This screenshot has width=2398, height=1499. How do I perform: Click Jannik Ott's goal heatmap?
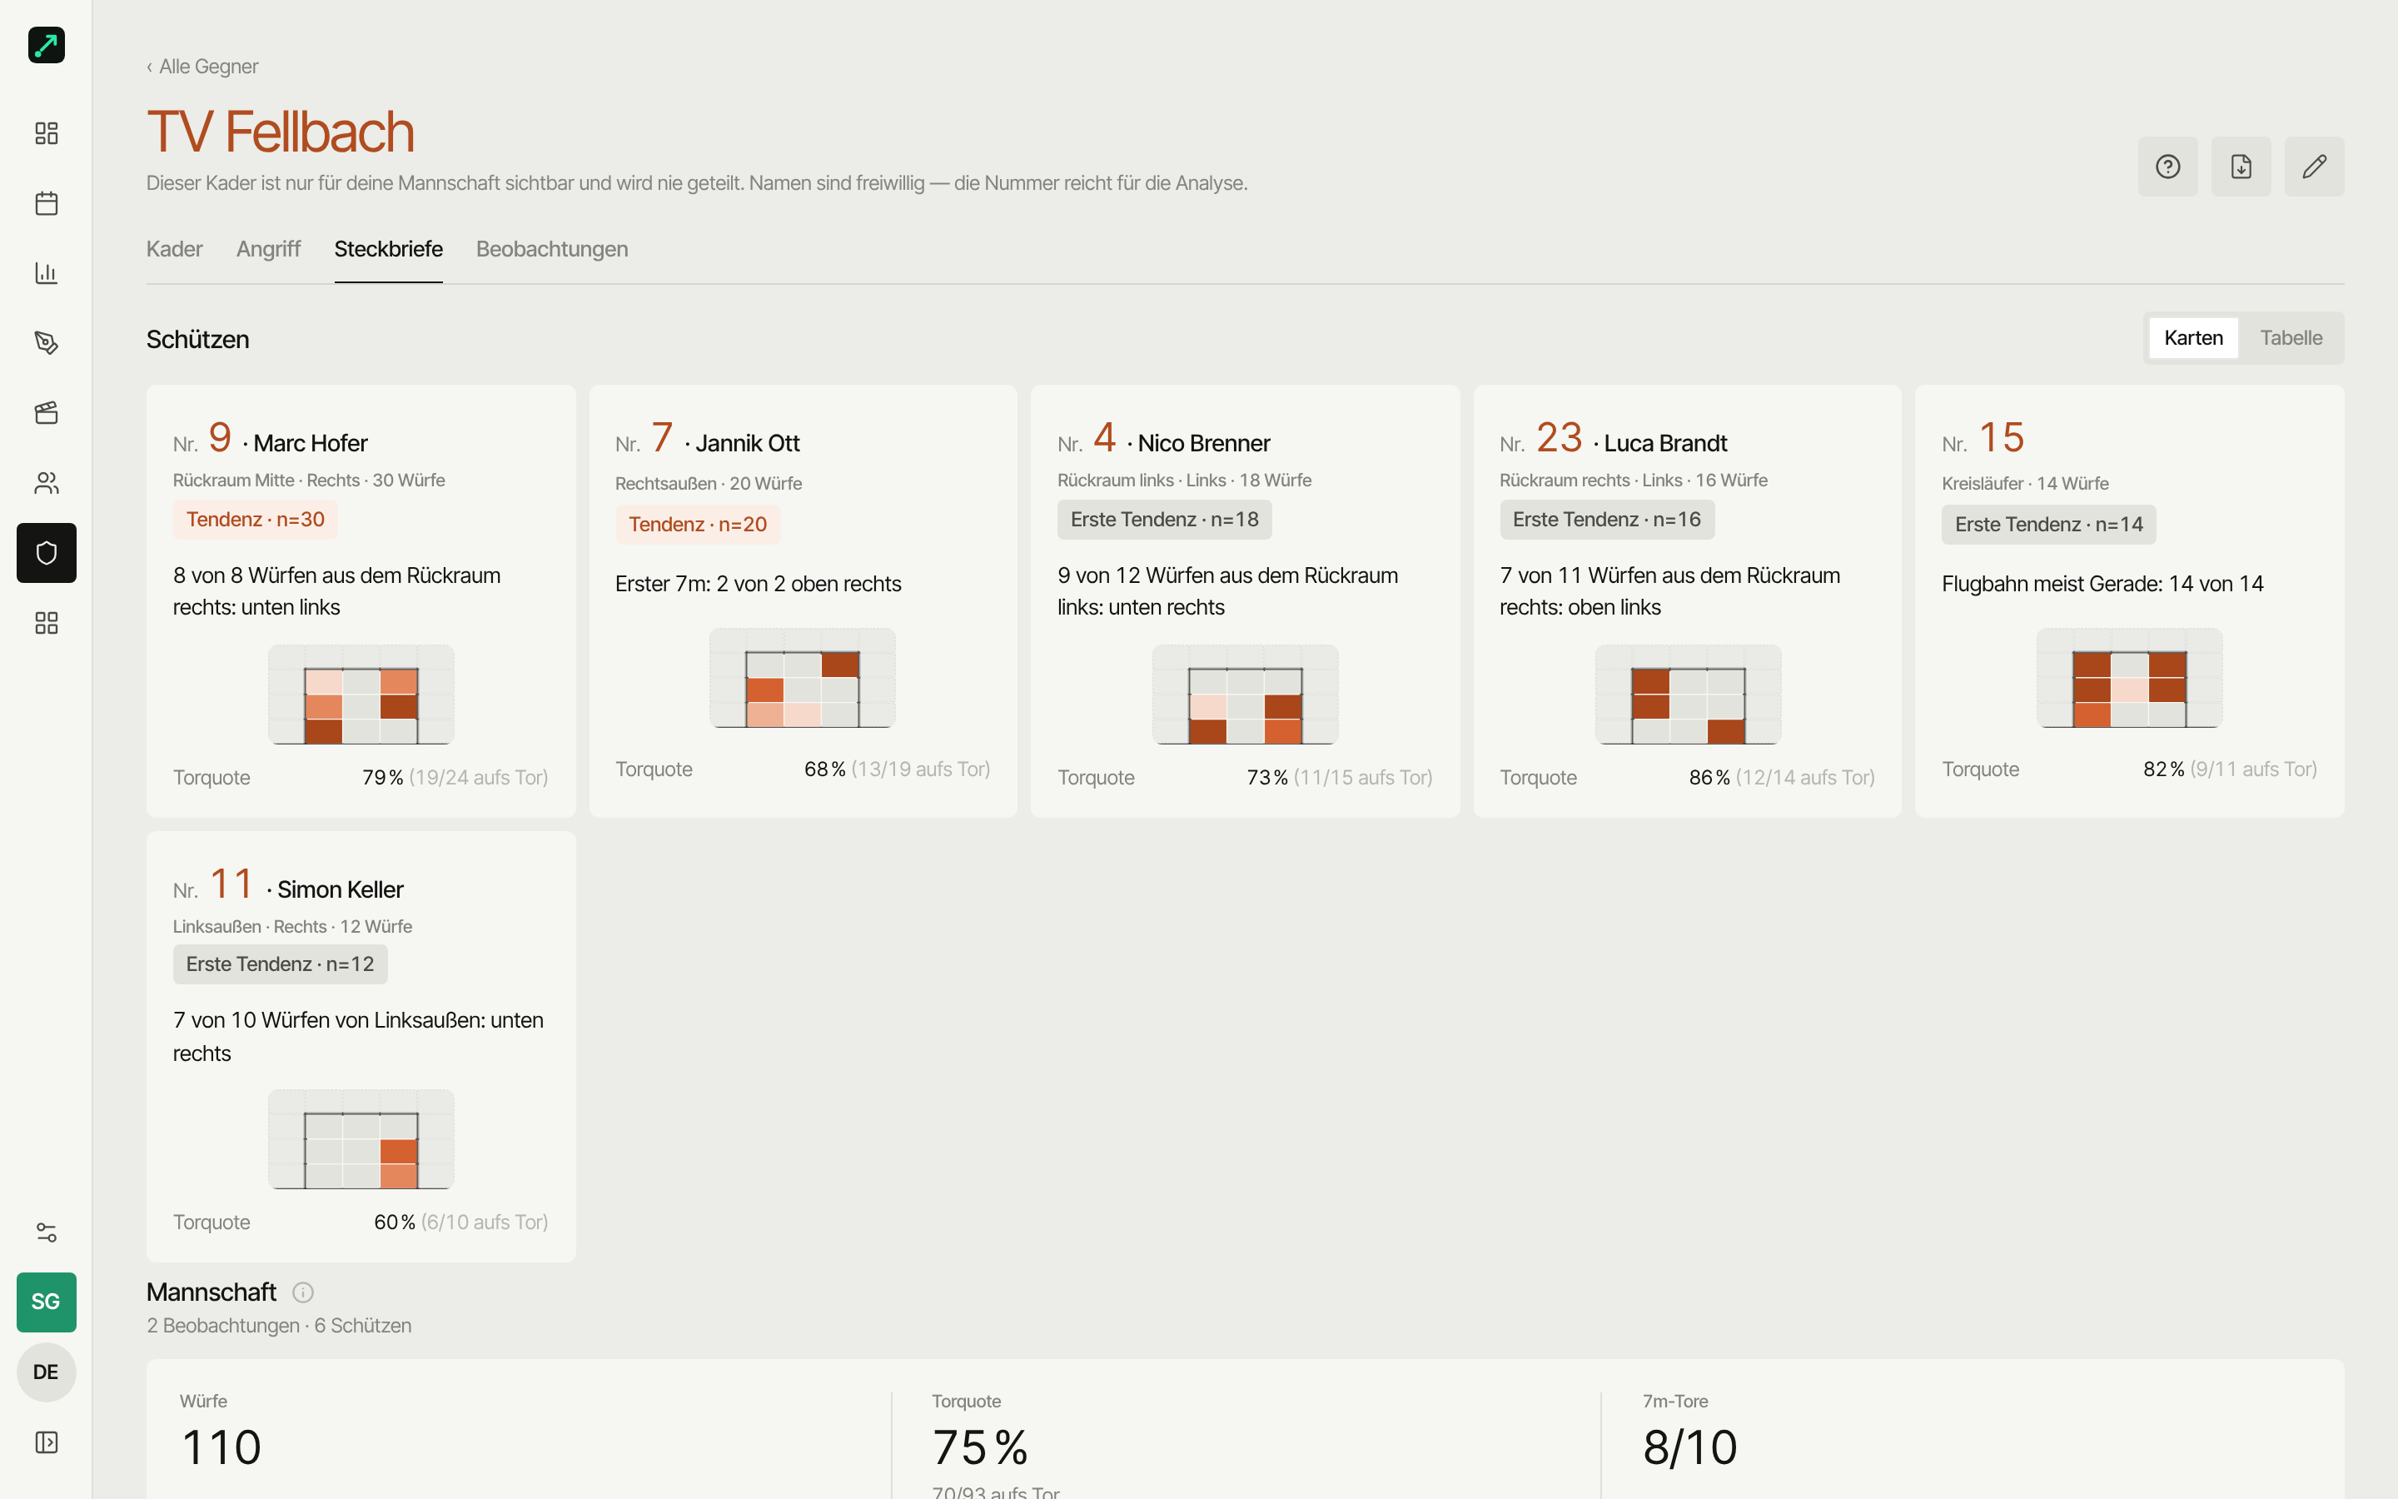[803, 678]
